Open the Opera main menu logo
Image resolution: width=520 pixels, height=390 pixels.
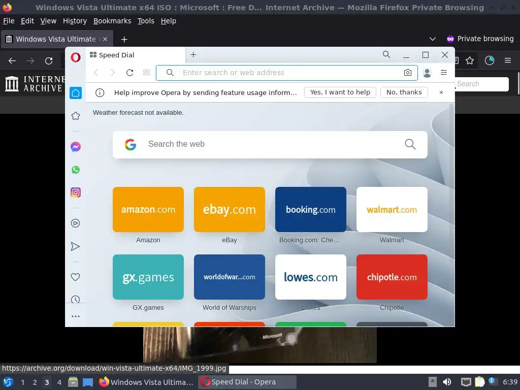click(76, 57)
